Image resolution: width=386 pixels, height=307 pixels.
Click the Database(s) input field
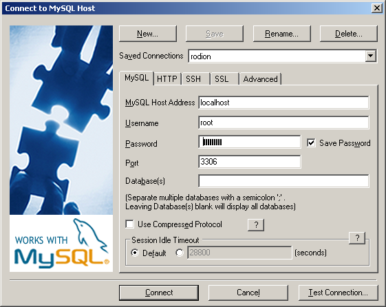283,181
